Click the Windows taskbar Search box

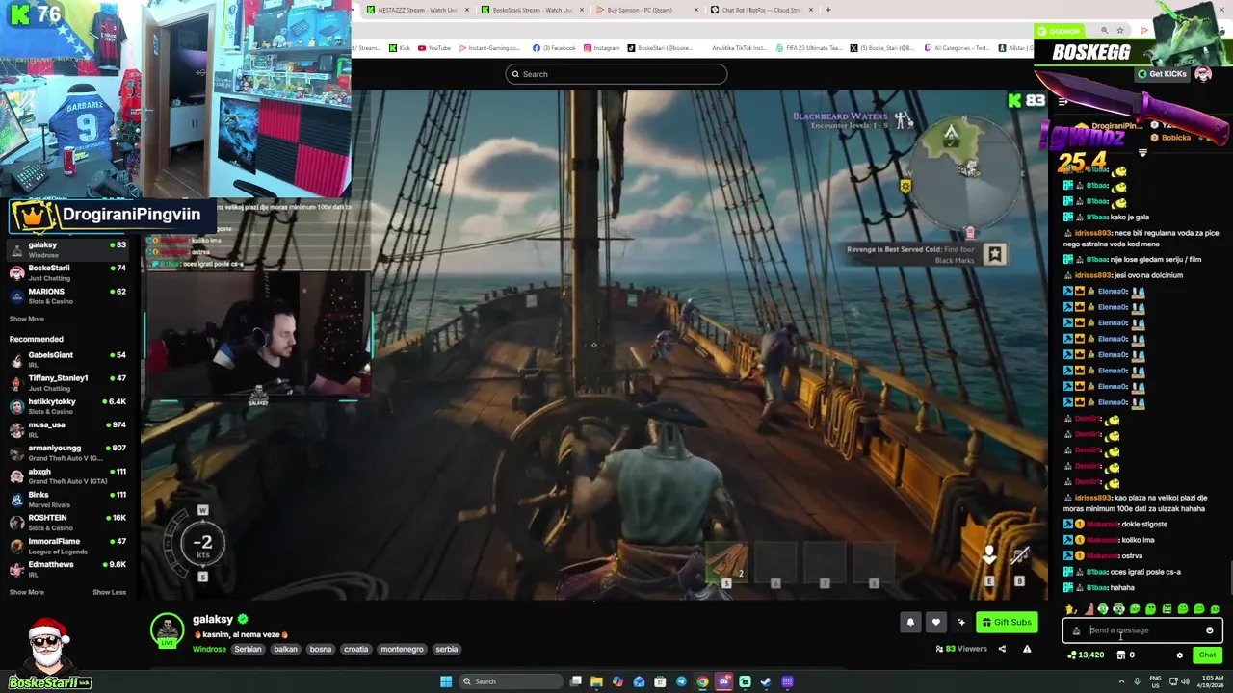[511, 681]
